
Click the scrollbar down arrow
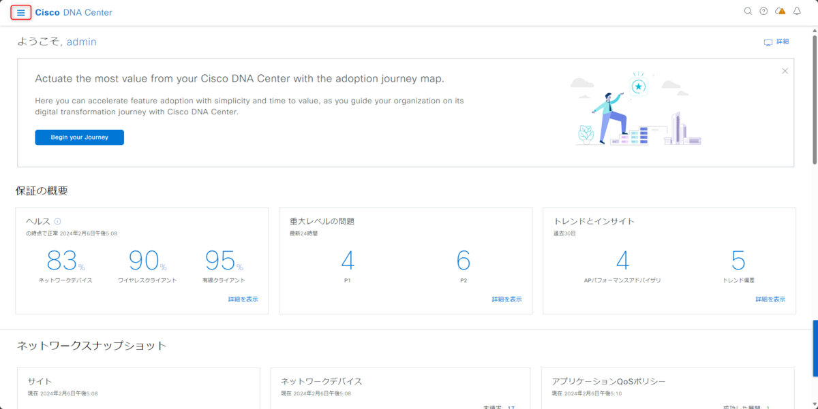pyautogui.click(x=815, y=405)
